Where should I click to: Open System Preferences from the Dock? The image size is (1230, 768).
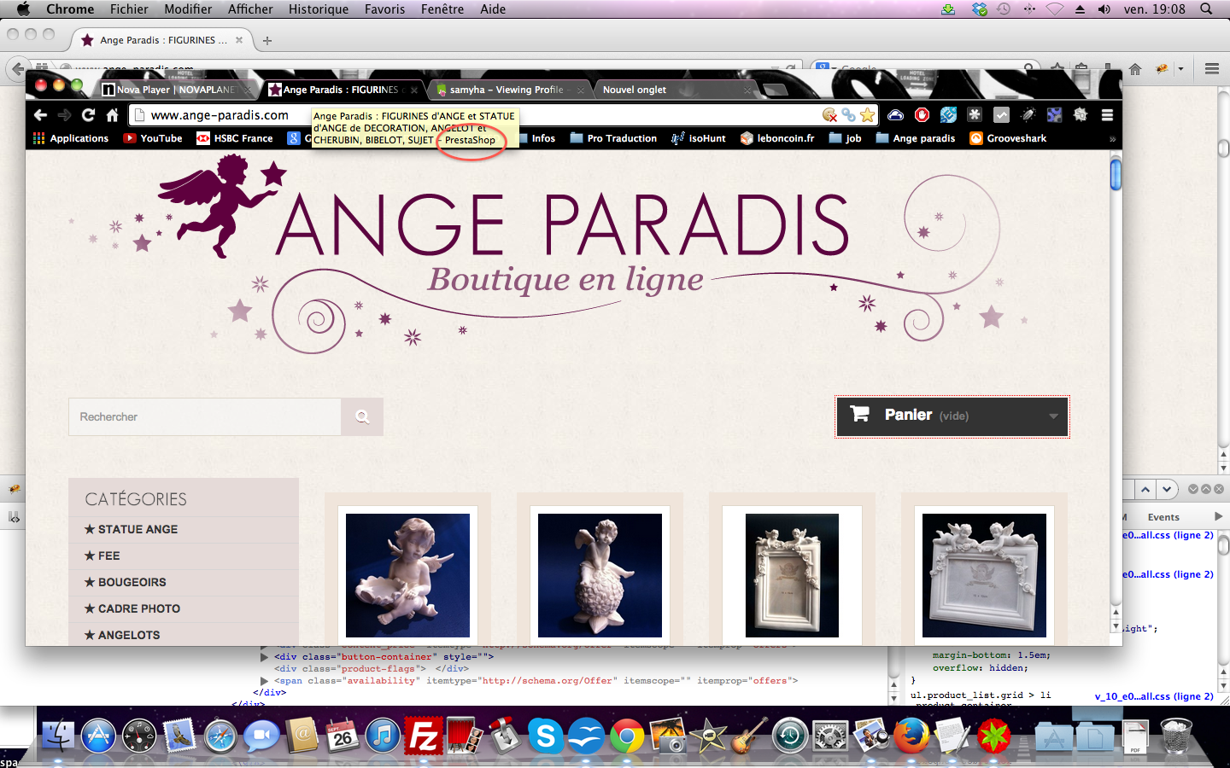[830, 736]
